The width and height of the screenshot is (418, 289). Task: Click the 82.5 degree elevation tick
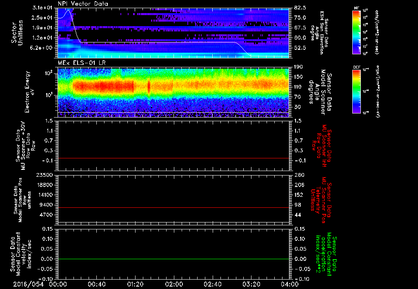[x=300, y=8]
